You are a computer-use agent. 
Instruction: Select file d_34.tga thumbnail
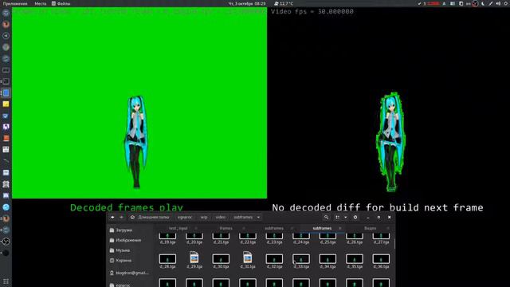(328, 259)
